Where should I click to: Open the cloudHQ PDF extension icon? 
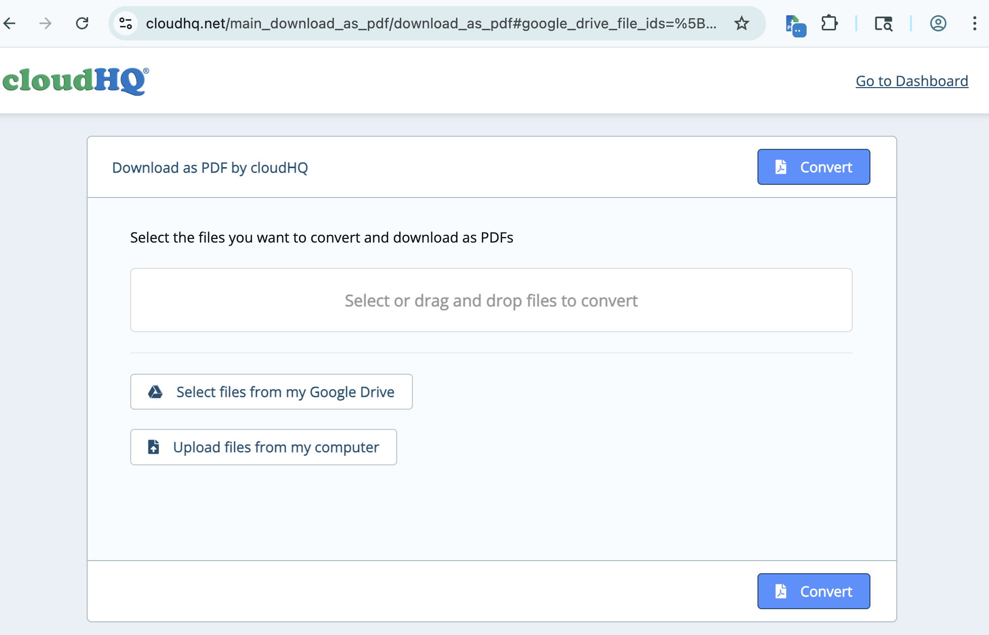coord(795,24)
